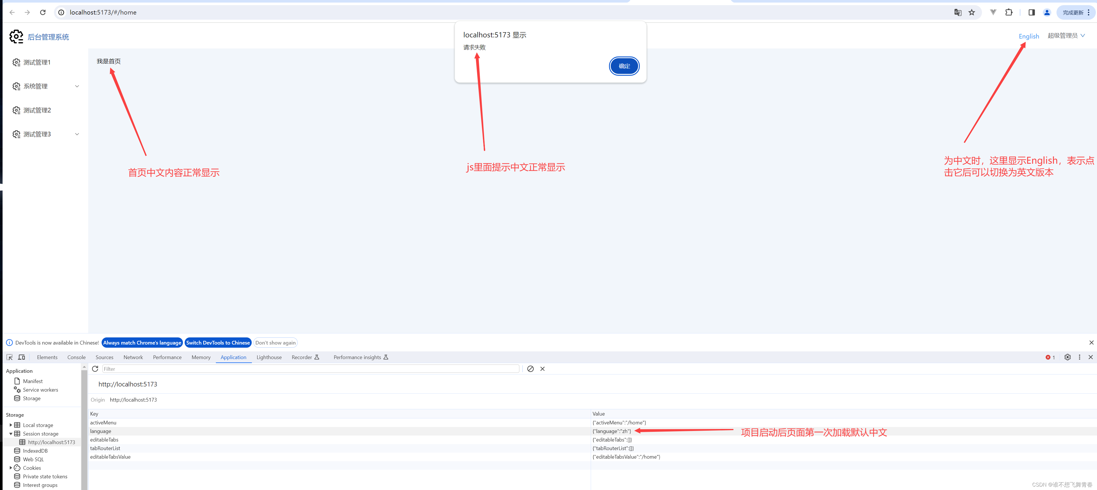This screenshot has width=1097, height=490.
Task: Select Private state tokens item
Action: (45, 477)
